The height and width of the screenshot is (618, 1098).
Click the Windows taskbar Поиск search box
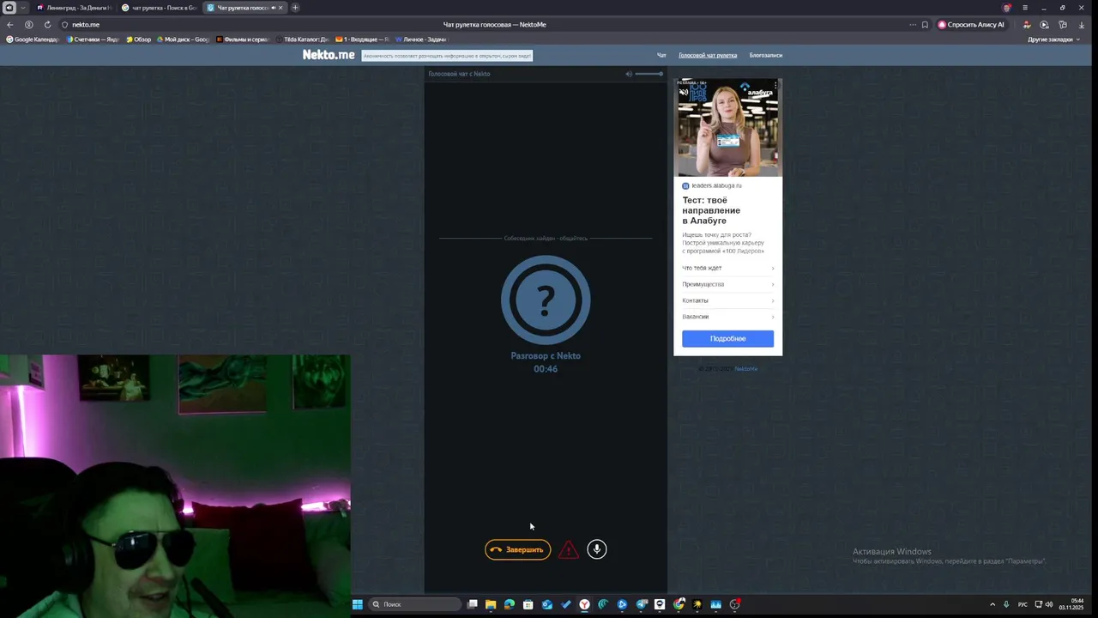tap(415, 604)
